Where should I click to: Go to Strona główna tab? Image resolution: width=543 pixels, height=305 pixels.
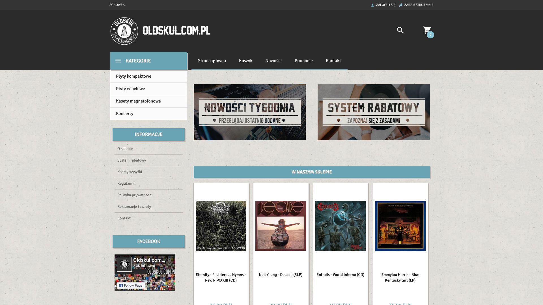212,61
